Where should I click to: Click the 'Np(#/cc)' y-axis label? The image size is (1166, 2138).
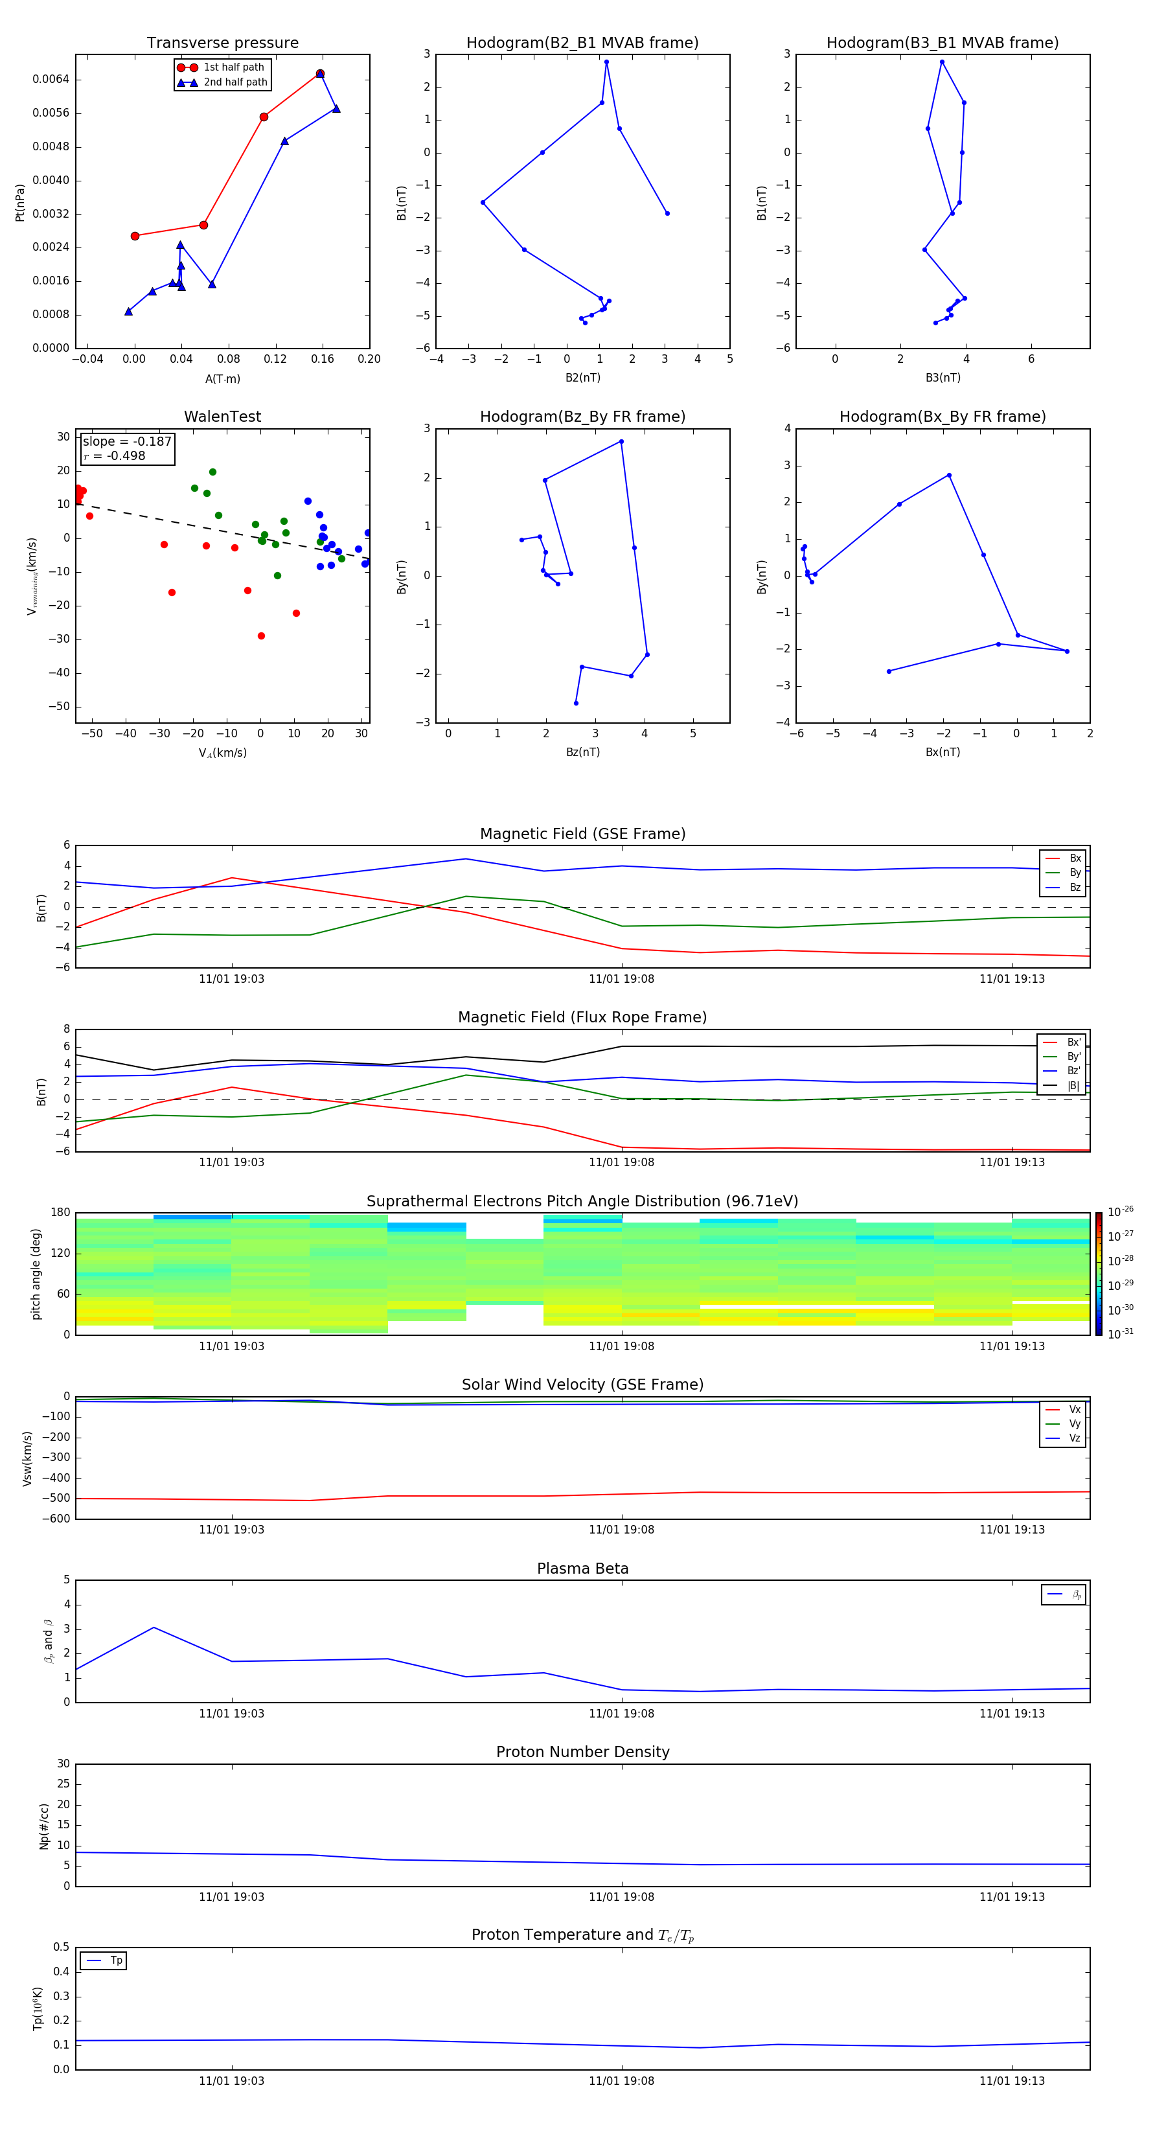pyautogui.click(x=44, y=1826)
